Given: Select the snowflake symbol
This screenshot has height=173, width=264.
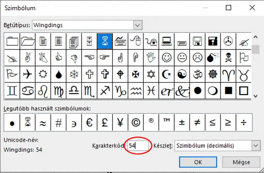Looking at the screenshot, I should 74,74.
